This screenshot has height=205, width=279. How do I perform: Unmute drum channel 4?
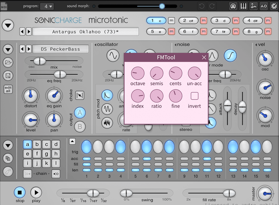(x=268, y=20)
